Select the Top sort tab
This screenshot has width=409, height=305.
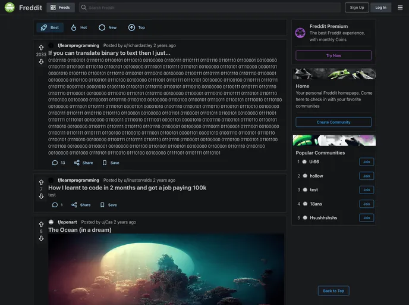136,27
